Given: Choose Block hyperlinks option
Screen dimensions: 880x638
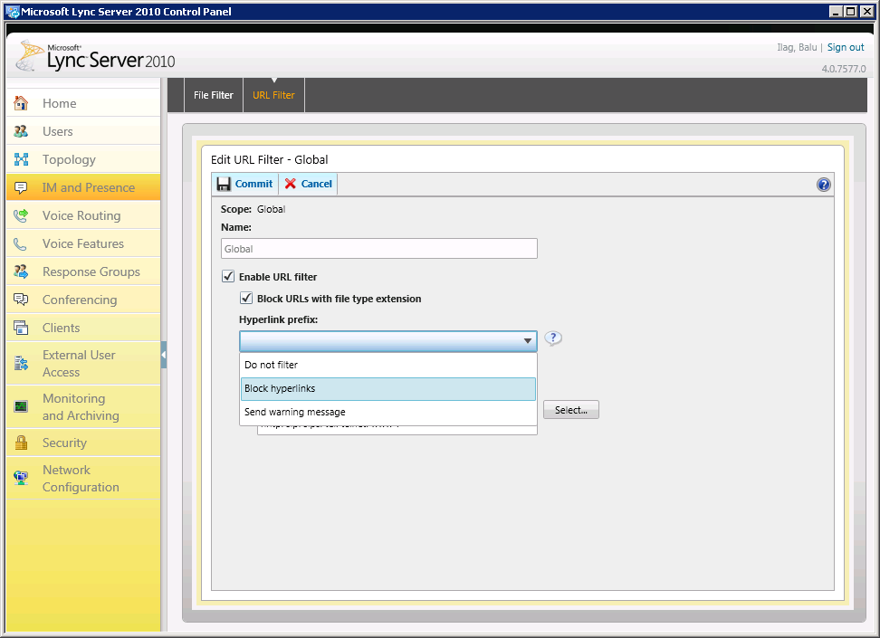Looking at the screenshot, I should (x=387, y=389).
